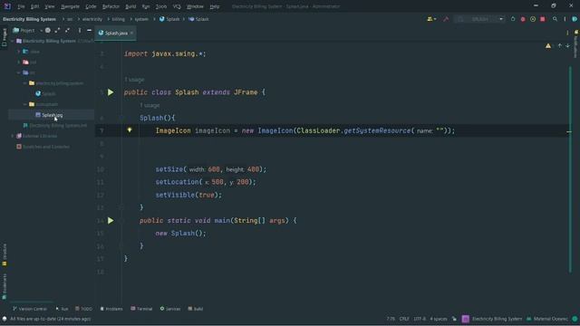Open the Project panel options menu
580x326 pixels.
tap(80, 30)
